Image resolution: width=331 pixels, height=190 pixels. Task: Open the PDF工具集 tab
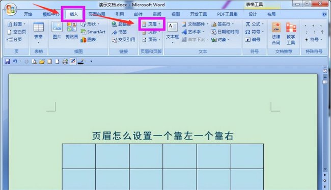tap(227, 14)
